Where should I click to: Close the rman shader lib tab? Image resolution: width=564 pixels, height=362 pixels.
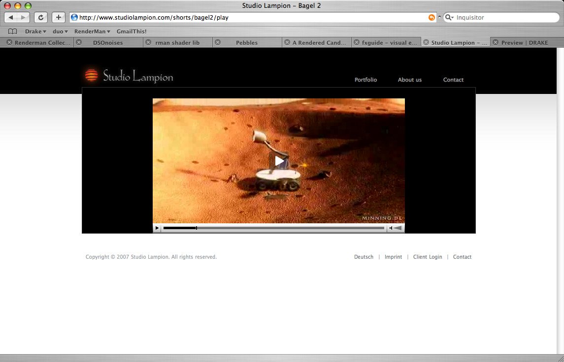pyautogui.click(x=148, y=42)
